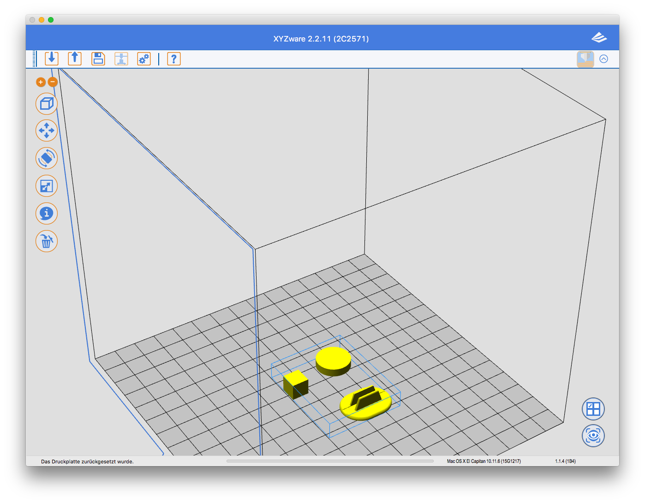Click the zoom in plus button

coord(41,82)
